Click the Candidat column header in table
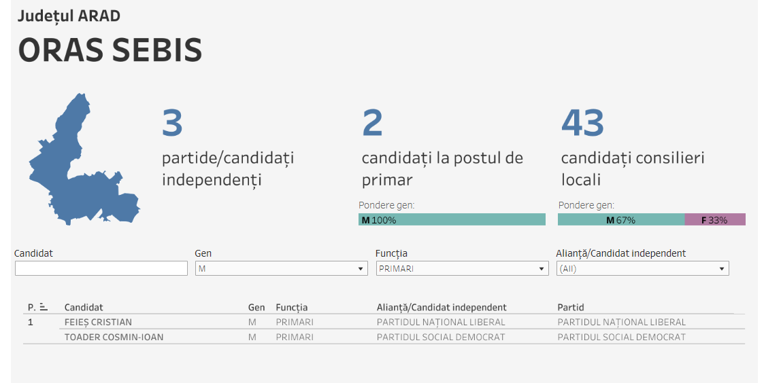This screenshot has width=764, height=383. click(x=84, y=308)
